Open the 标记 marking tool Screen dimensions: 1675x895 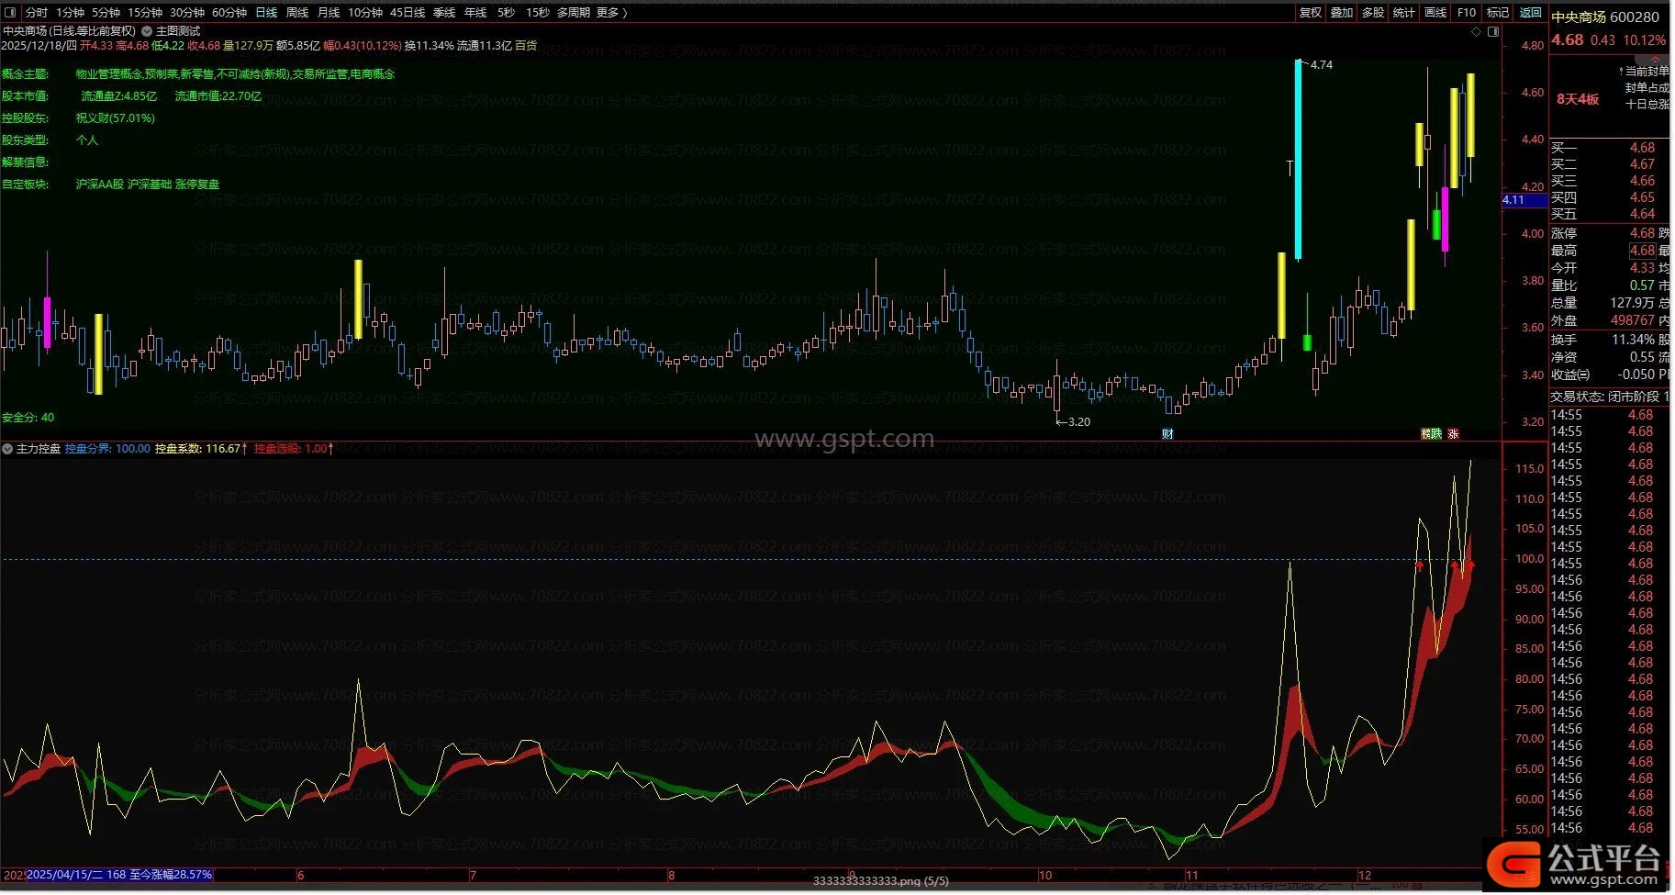tap(1498, 13)
